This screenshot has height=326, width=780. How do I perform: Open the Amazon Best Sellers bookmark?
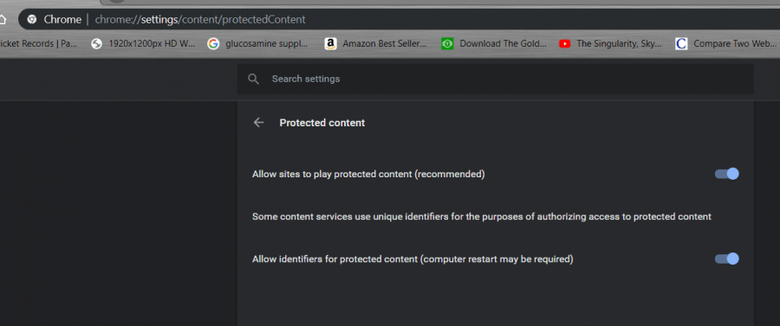(x=375, y=43)
